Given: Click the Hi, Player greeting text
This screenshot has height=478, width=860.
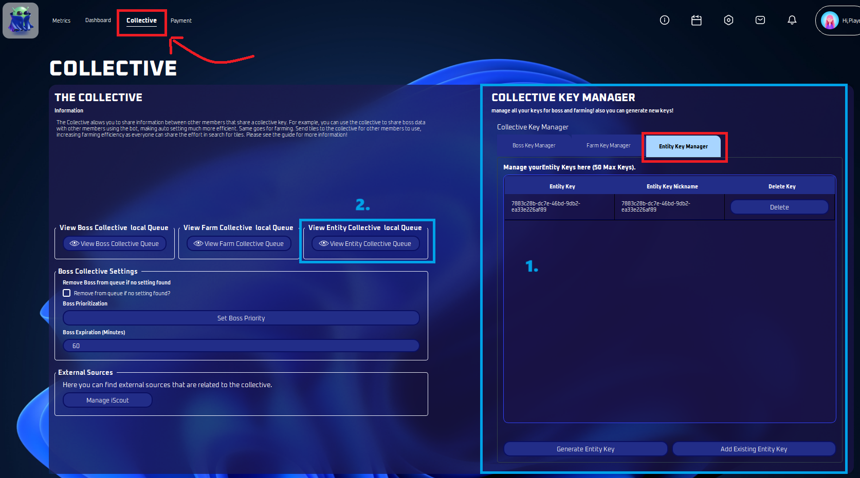Looking at the screenshot, I should (851, 21).
